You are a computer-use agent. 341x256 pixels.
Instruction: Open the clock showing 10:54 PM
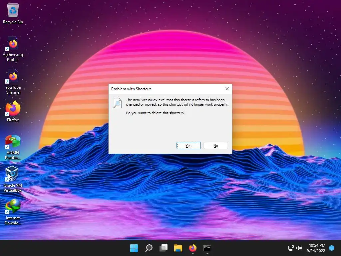(x=316, y=248)
